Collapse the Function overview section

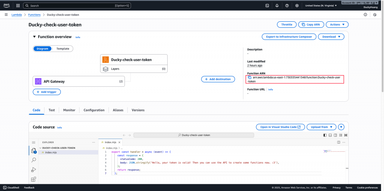tap(34, 37)
